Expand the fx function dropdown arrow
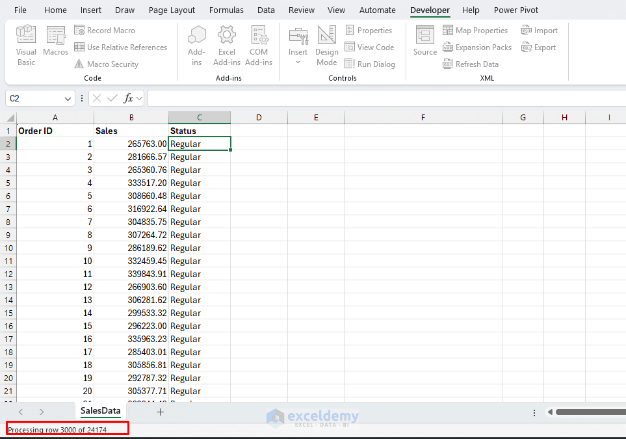626x439 pixels. coord(139,98)
